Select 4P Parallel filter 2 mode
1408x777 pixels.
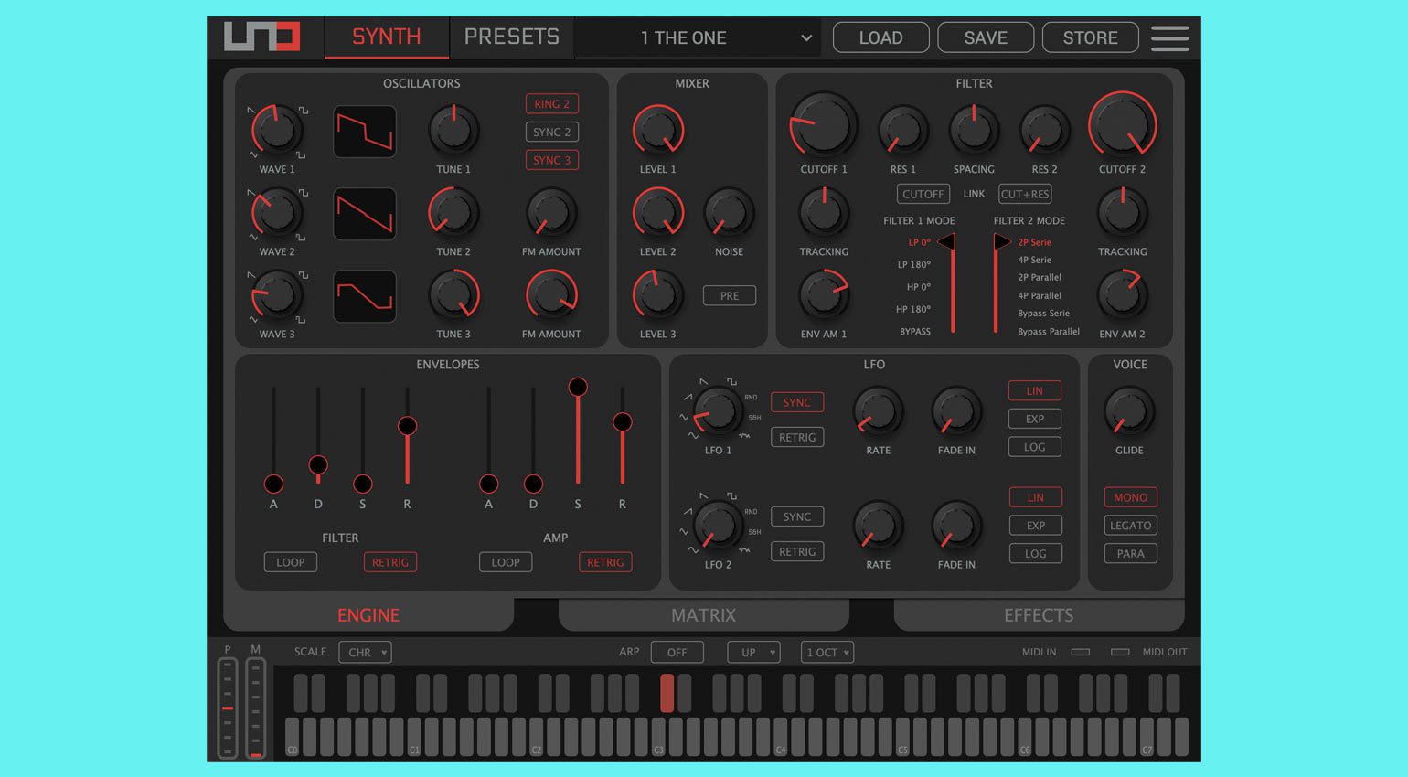(x=1040, y=295)
